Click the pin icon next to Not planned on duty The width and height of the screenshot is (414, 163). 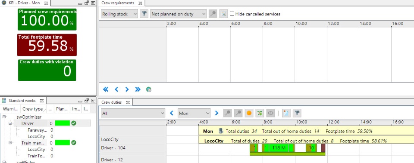(x=213, y=14)
